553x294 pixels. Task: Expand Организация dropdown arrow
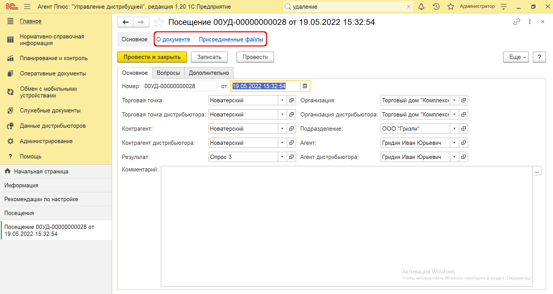coord(454,100)
